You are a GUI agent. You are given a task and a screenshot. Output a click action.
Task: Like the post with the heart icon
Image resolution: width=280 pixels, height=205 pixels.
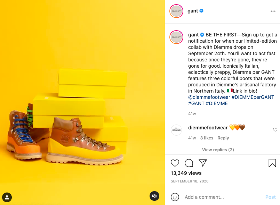click(175, 163)
